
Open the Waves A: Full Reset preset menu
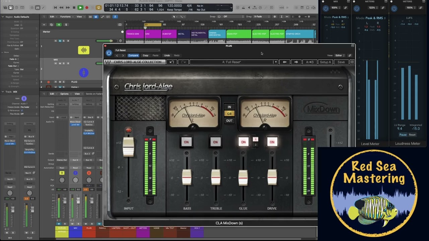(x=234, y=62)
